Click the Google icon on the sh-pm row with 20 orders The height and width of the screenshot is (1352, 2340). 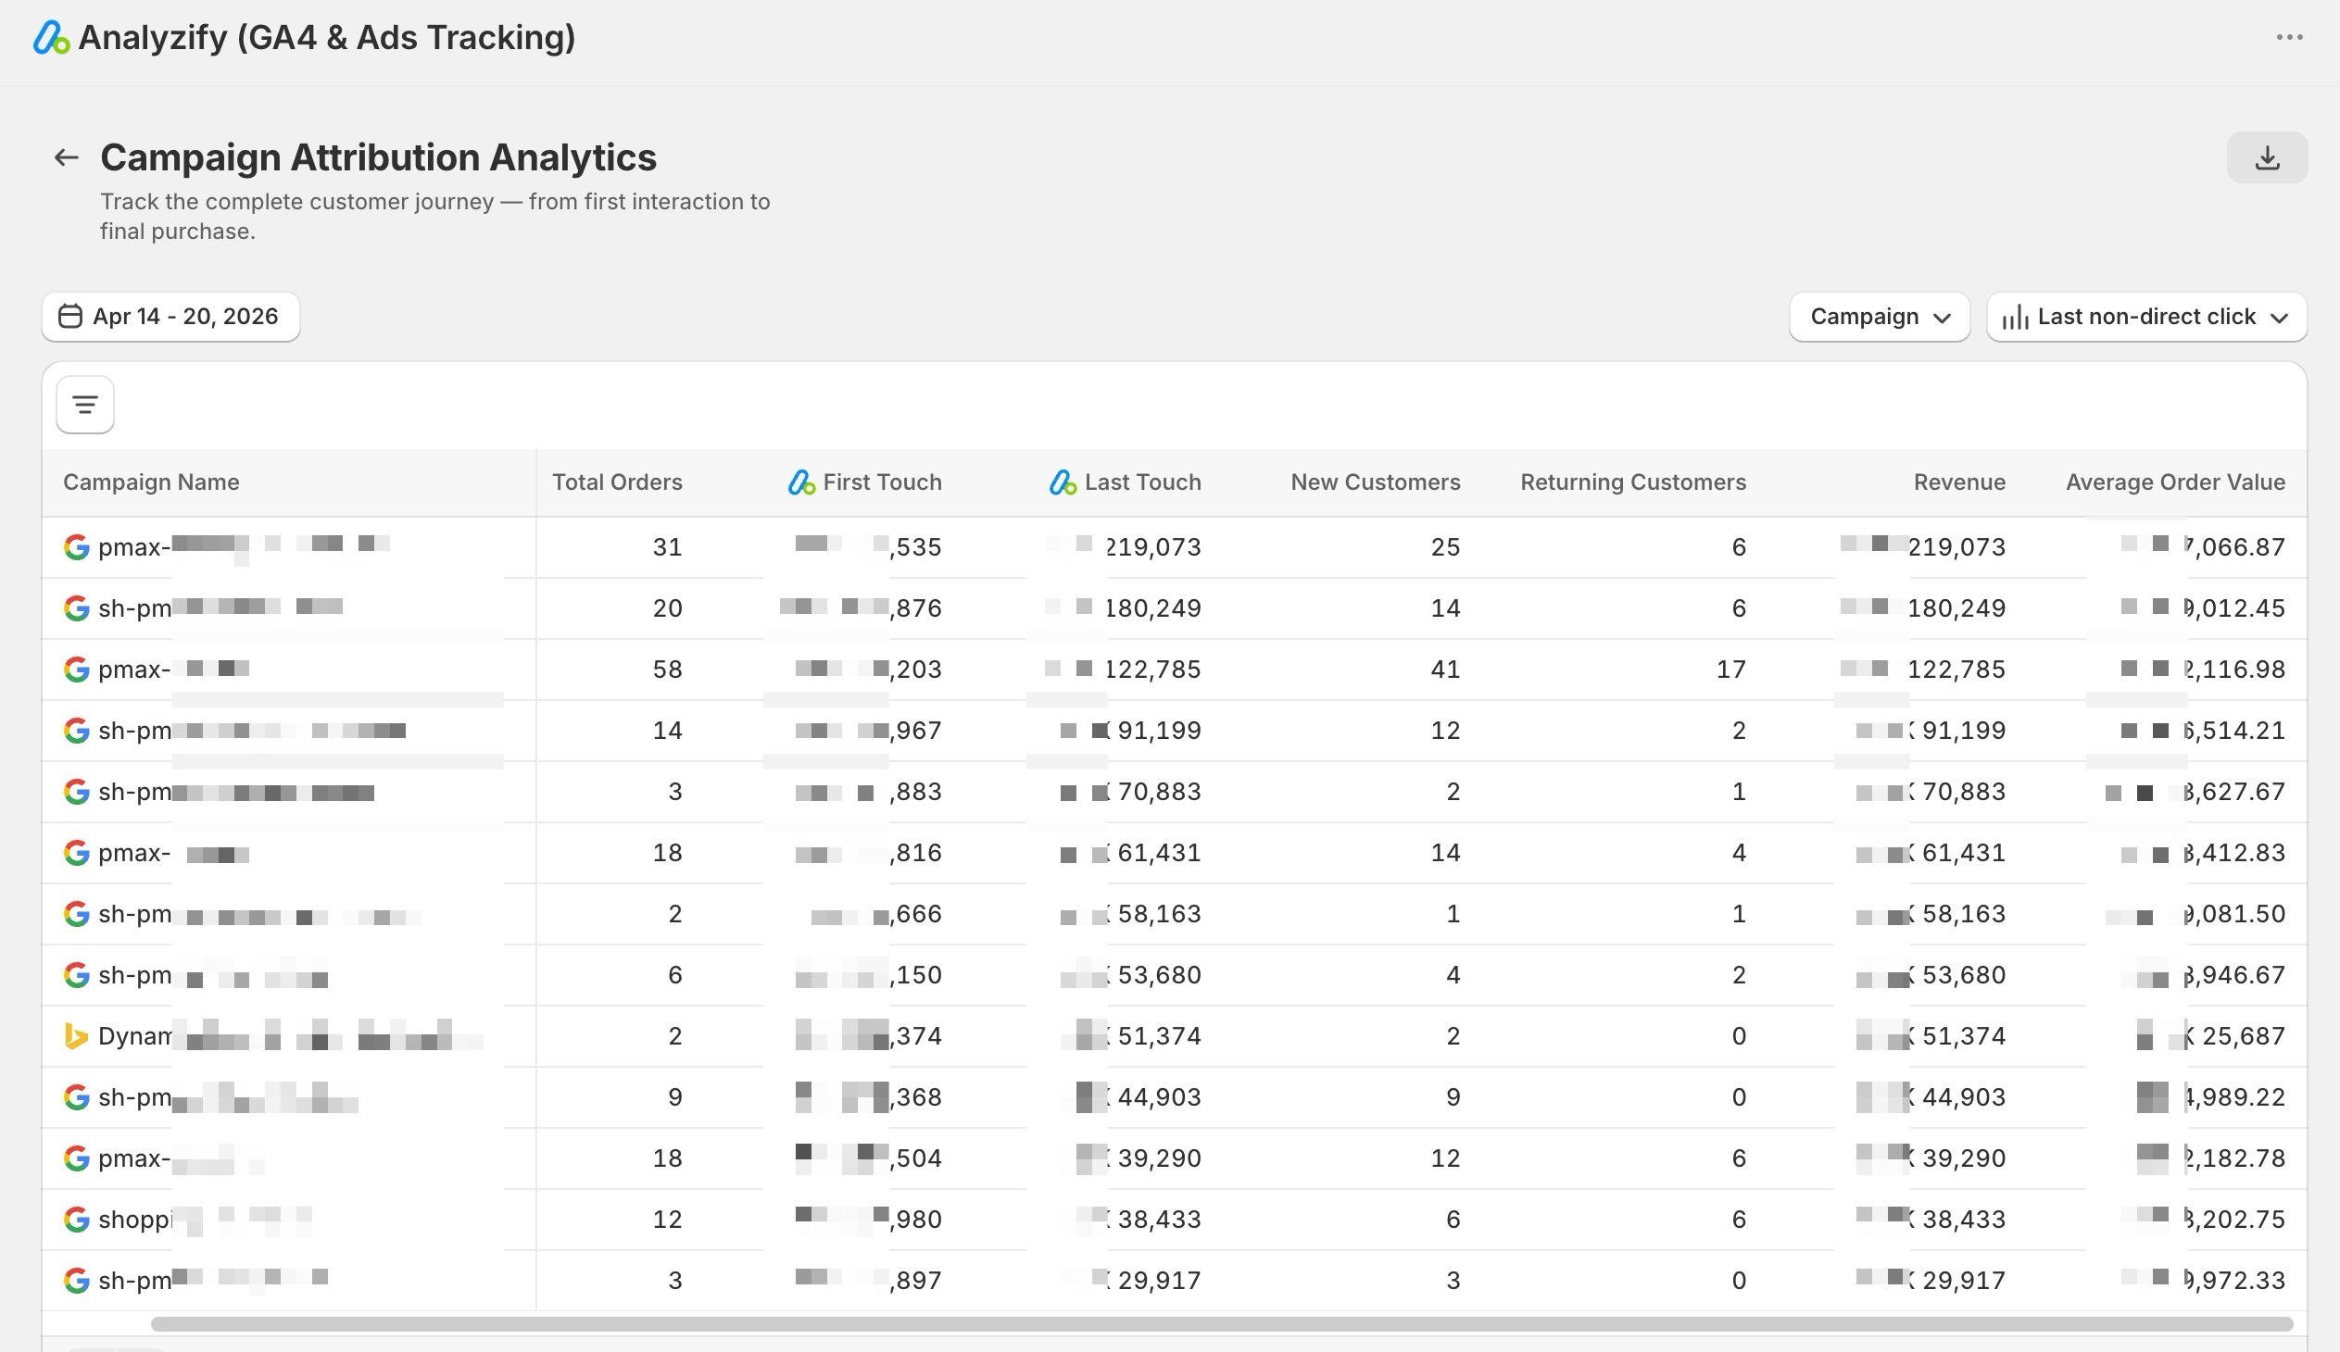pyautogui.click(x=76, y=607)
